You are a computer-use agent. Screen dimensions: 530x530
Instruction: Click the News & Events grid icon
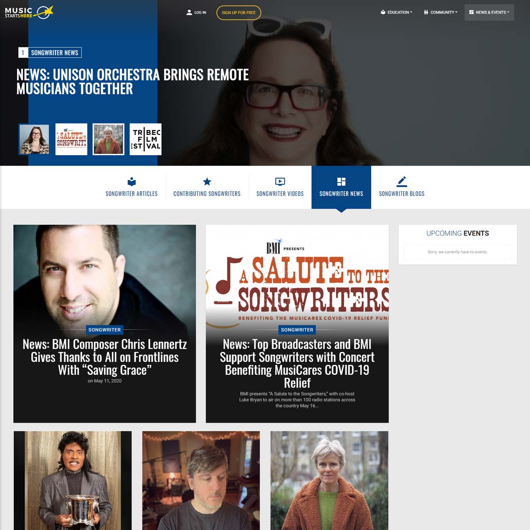[472, 12]
